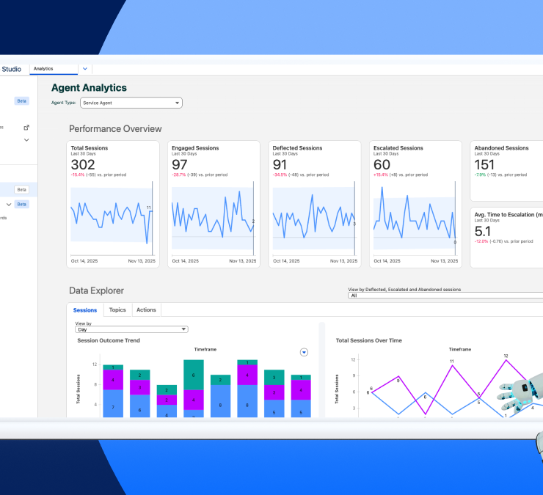Open the Session Outcome Trend chart options icon
The image size is (543, 495).
point(304,352)
